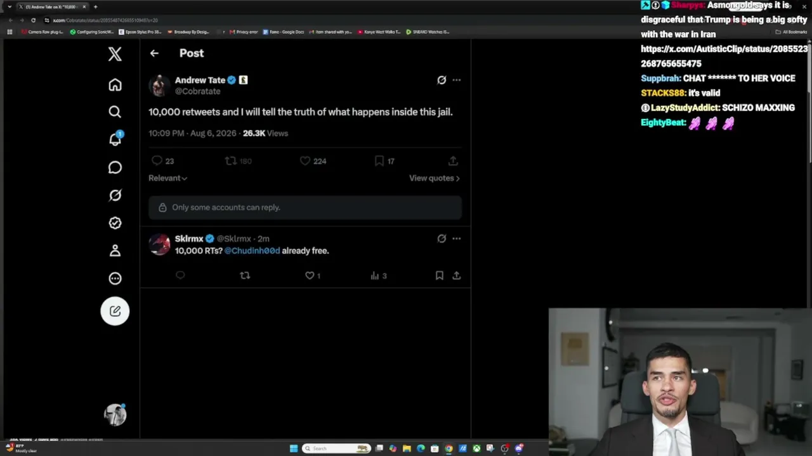This screenshot has width=812, height=456.
Task: Open the account switcher avatar at sidebar bottom
Action: (x=115, y=415)
